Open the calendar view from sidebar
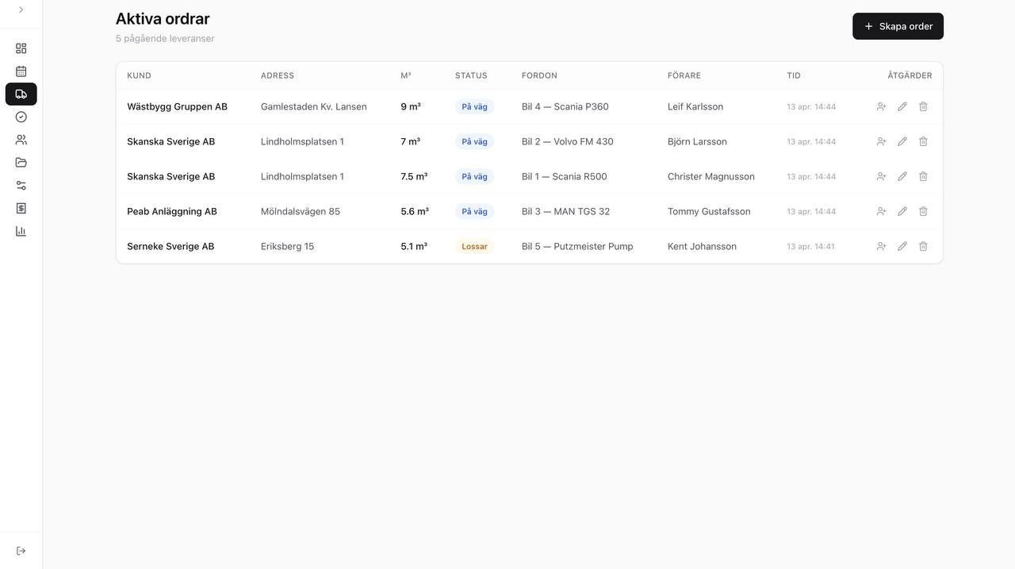 [21, 71]
